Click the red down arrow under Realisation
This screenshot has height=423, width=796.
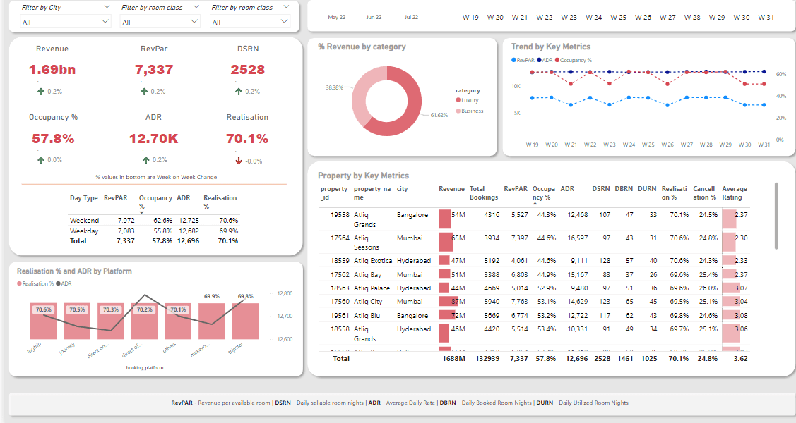point(239,161)
